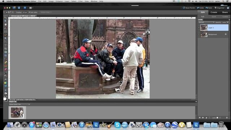Open the Show Open Files dropdown
Viewport: 231px width, 130px height.
click(19, 104)
